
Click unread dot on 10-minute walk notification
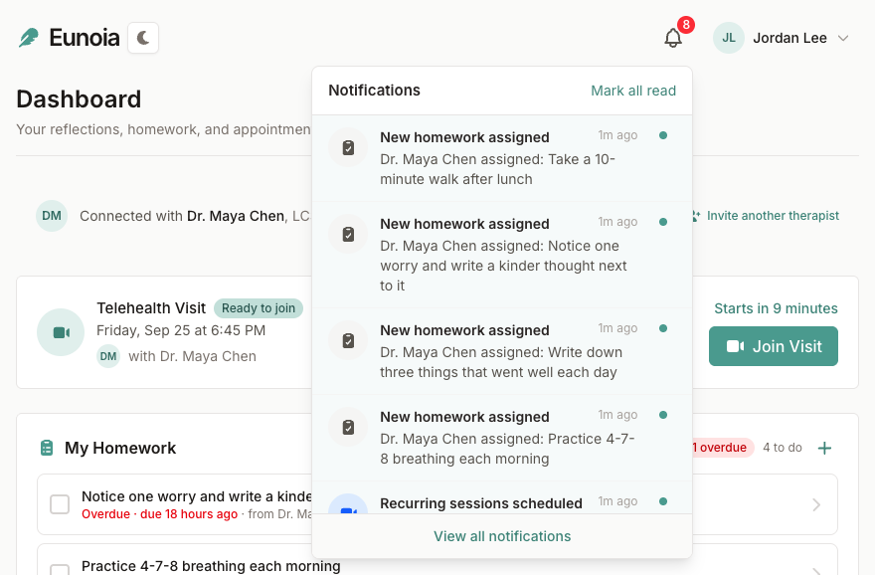(x=663, y=135)
